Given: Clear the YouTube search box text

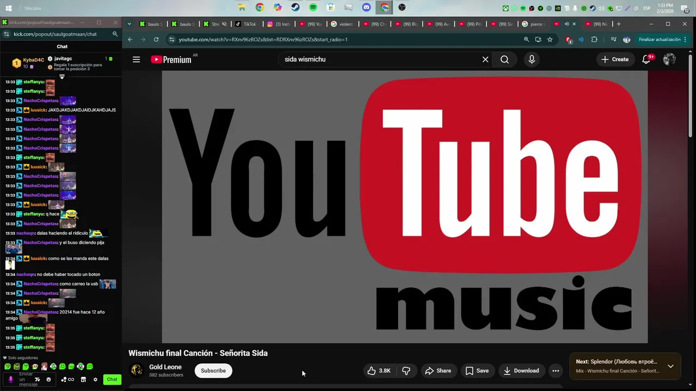Looking at the screenshot, I should [486, 60].
